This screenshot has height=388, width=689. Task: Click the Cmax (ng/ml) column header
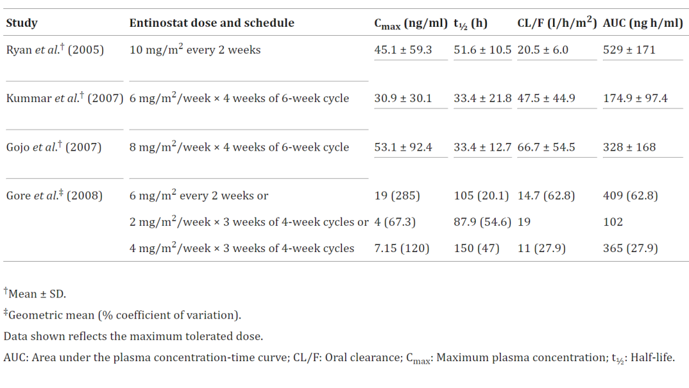tap(410, 24)
